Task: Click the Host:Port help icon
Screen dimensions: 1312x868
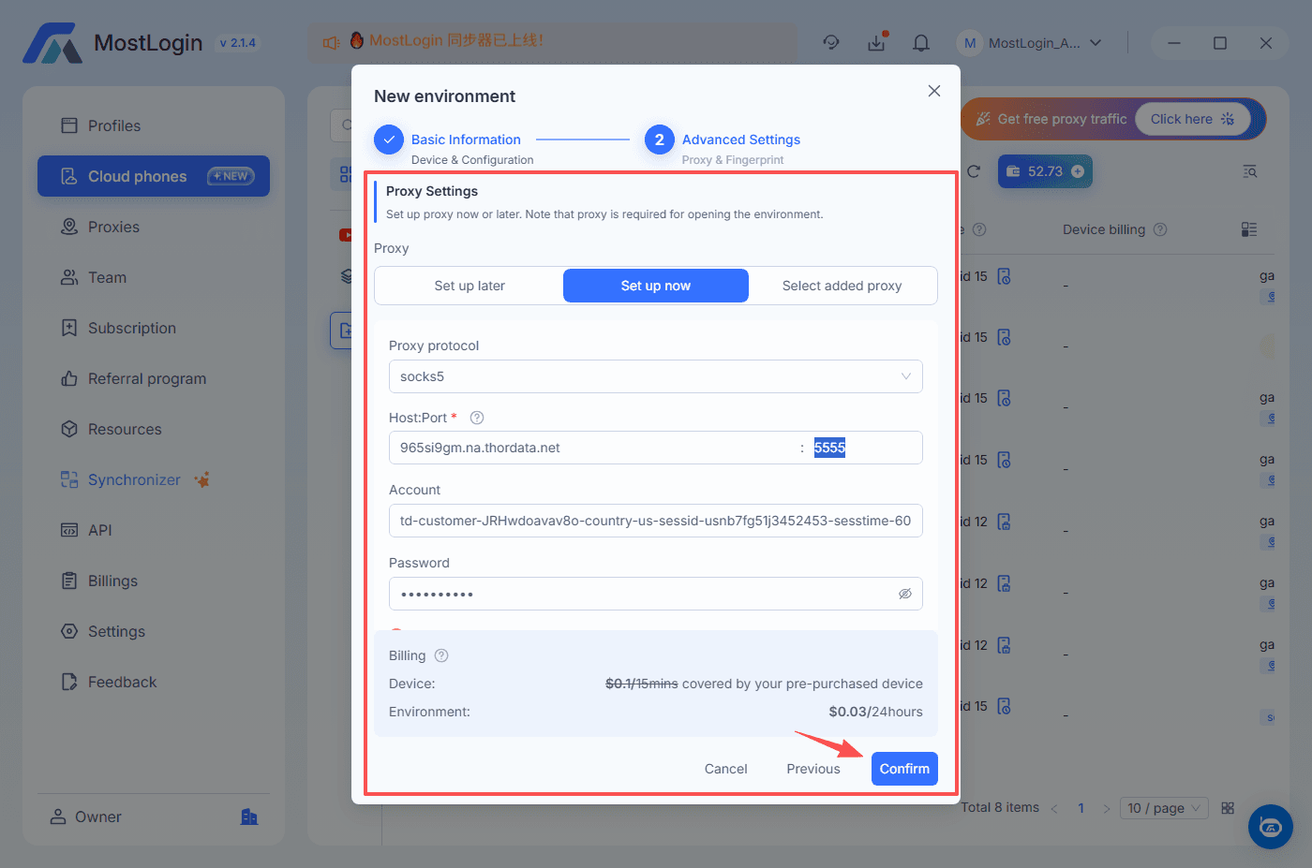Action: pyautogui.click(x=477, y=418)
